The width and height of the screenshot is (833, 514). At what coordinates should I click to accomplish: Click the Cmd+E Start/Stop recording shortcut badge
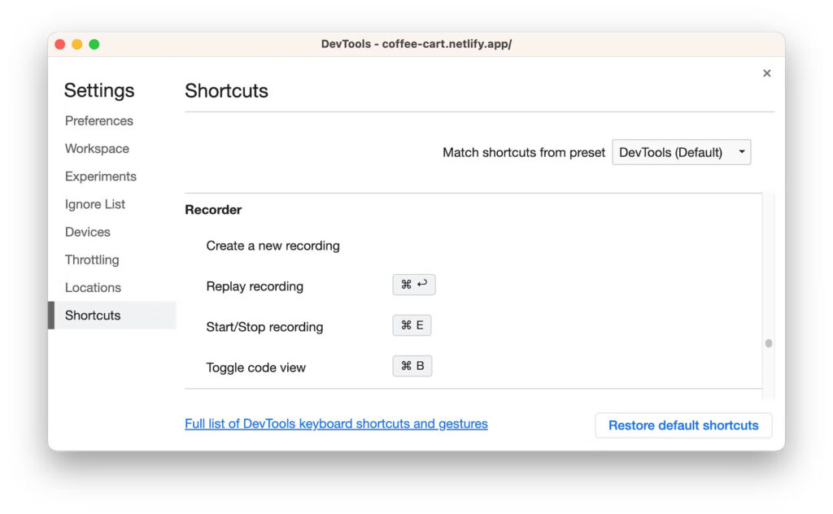412,325
